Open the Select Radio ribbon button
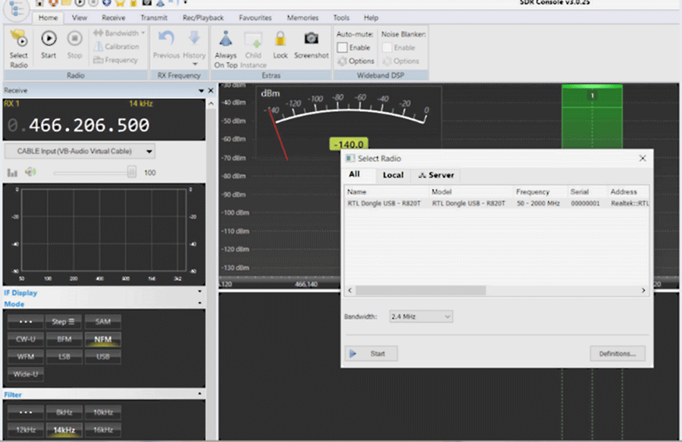The image size is (682, 442). click(19, 48)
